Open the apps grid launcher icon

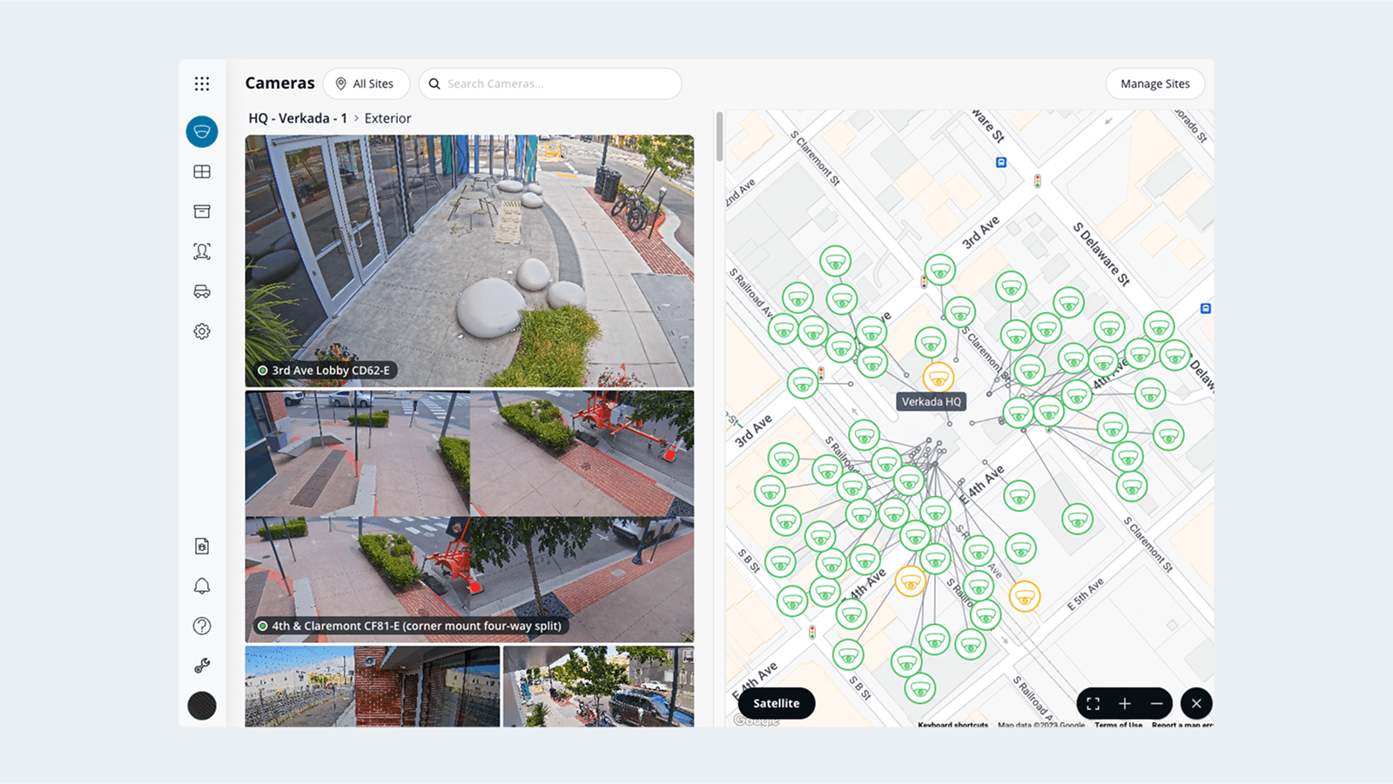[x=202, y=84]
